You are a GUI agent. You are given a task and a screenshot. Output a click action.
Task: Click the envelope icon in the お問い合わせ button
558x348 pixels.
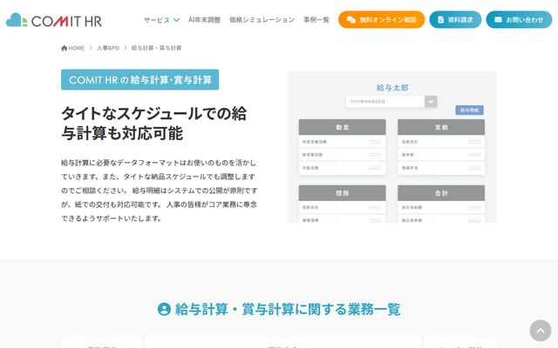[x=498, y=19]
